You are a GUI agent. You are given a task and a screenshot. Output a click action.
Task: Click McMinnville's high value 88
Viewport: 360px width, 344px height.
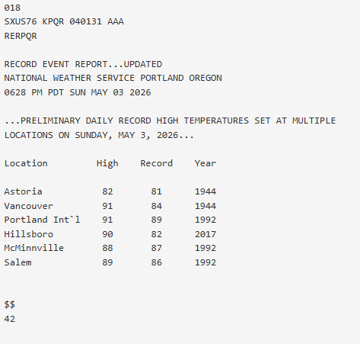[107, 248]
